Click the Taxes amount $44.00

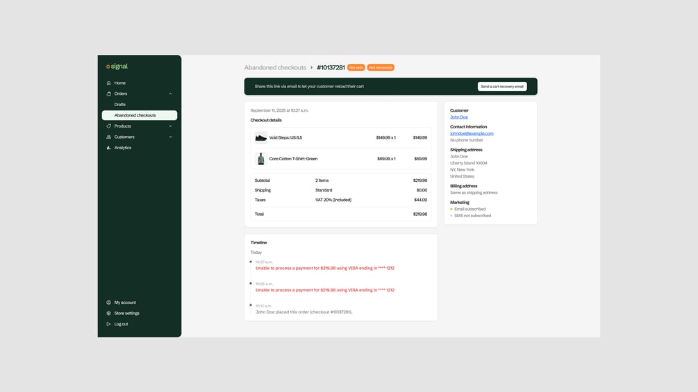(421, 200)
